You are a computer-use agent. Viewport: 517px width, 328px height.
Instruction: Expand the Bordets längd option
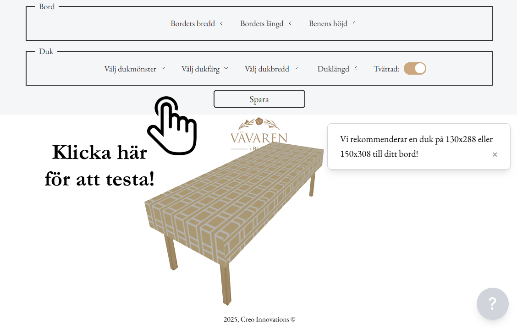click(x=266, y=24)
